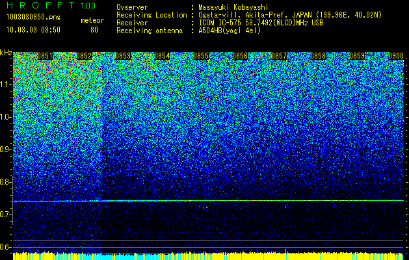
Task: Click the A504HB(yagi 4el) antenna text
Action: 230,31
